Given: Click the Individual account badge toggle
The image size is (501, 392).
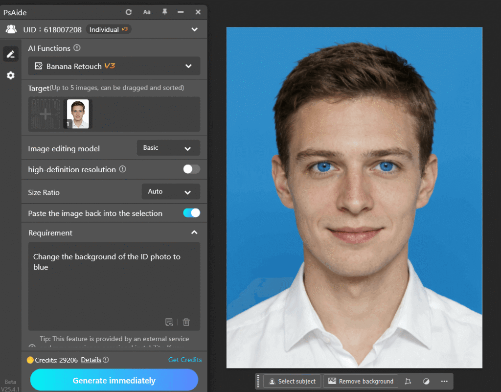Looking at the screenshot, I should pyautogui.click(x=108, y=29).
